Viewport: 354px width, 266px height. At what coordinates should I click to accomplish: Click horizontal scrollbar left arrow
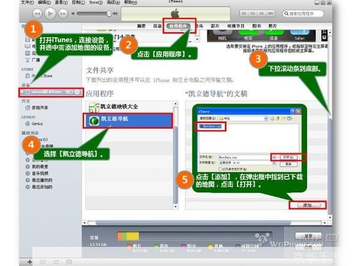85,223
